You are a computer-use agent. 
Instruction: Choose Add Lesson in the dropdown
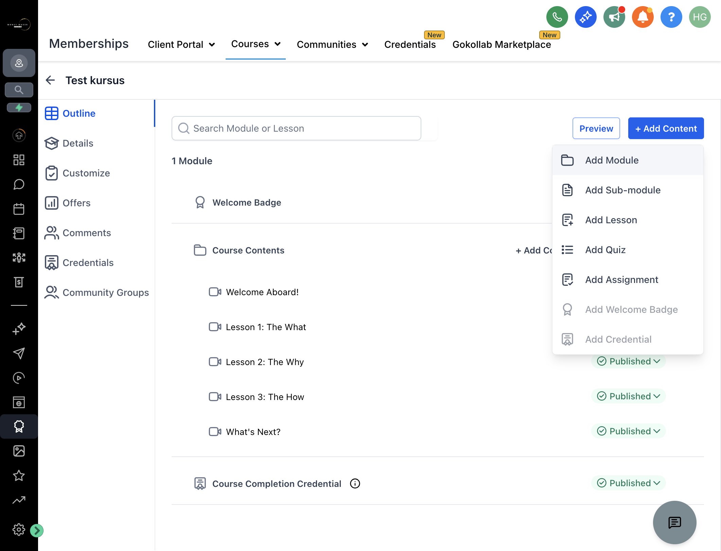click(x=628, y=220)
